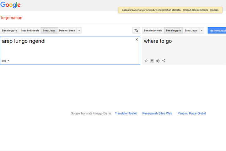Switch target language to Basa Indonesia
The image size is (226, 151).
[153, 31]
